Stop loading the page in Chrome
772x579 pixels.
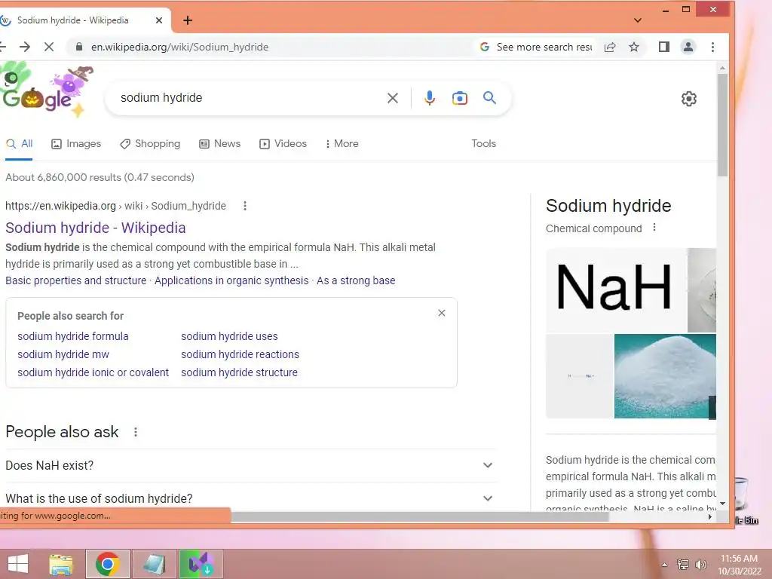click(49, 47)
